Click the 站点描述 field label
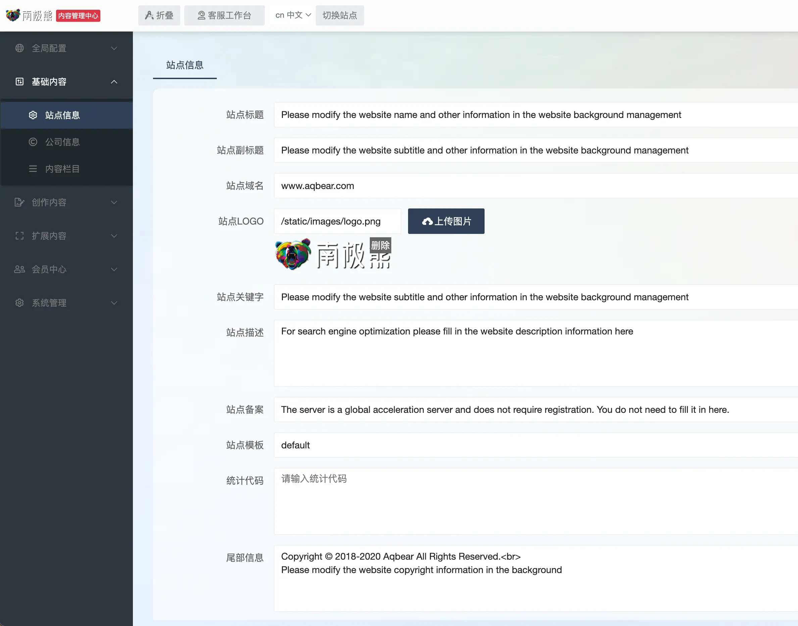This screenshot has width=798, height=626. [245, 332]
